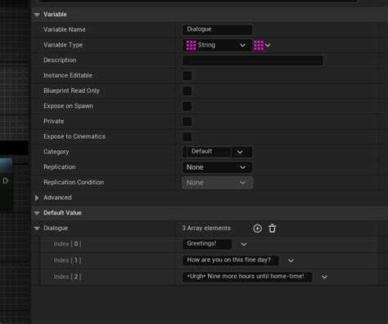388x324 pixels.
Task: Open the Replication Condition dropdown
Action: [217, 183]
